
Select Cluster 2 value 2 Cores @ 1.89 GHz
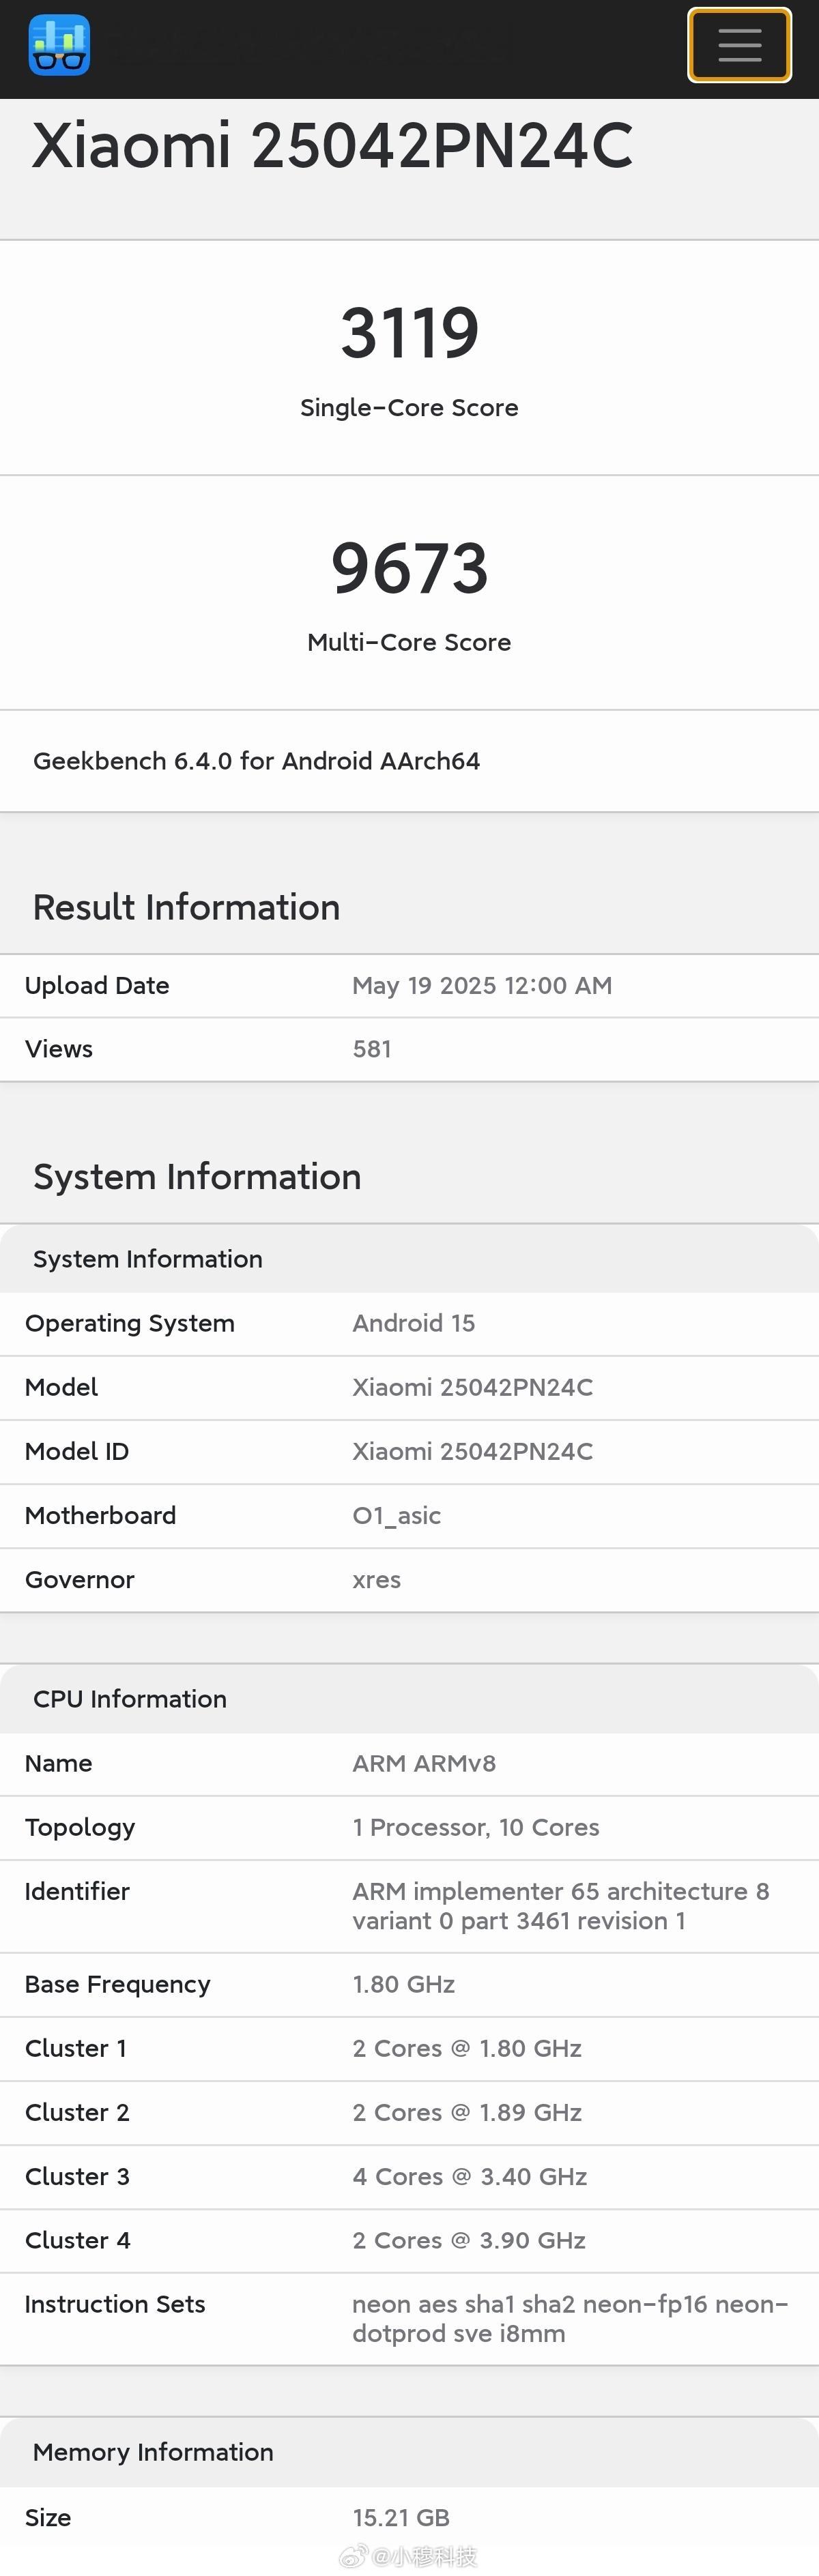[466, 2112]
